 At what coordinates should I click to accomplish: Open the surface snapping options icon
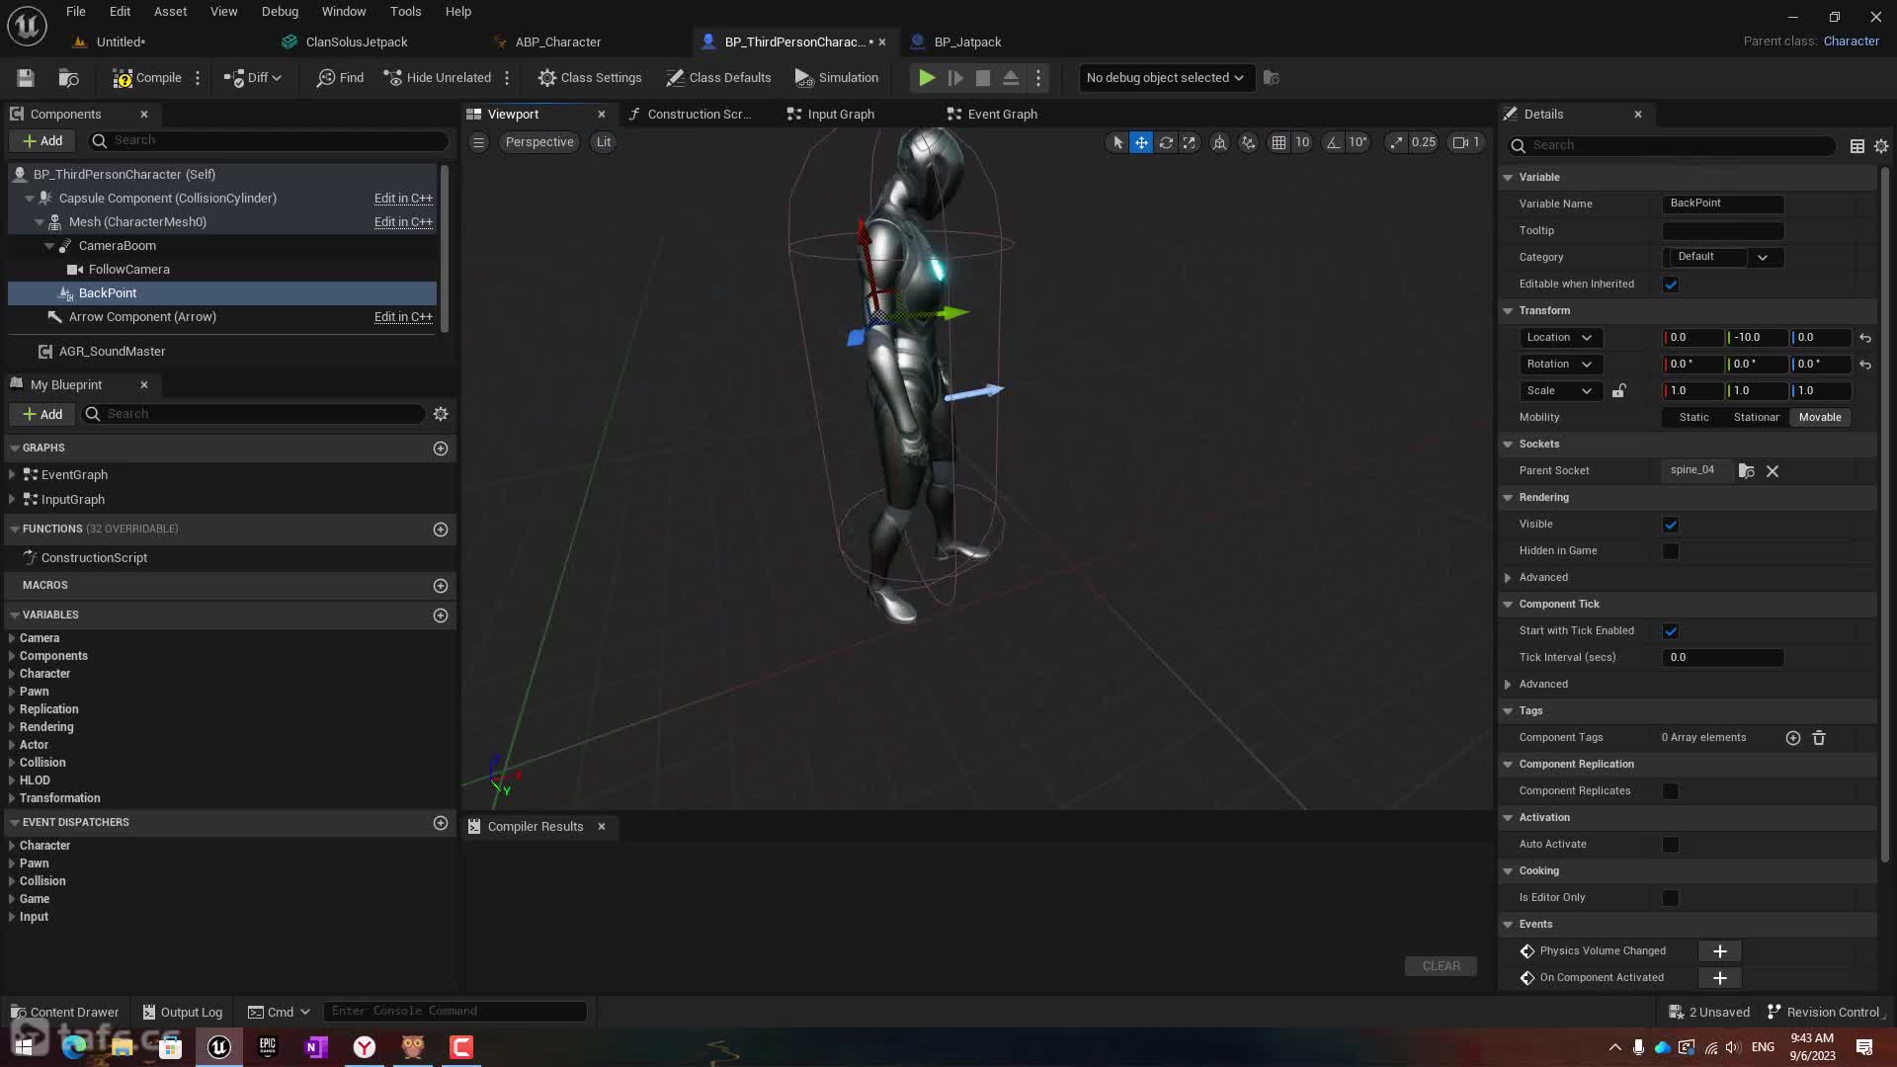pos(1249,142)
